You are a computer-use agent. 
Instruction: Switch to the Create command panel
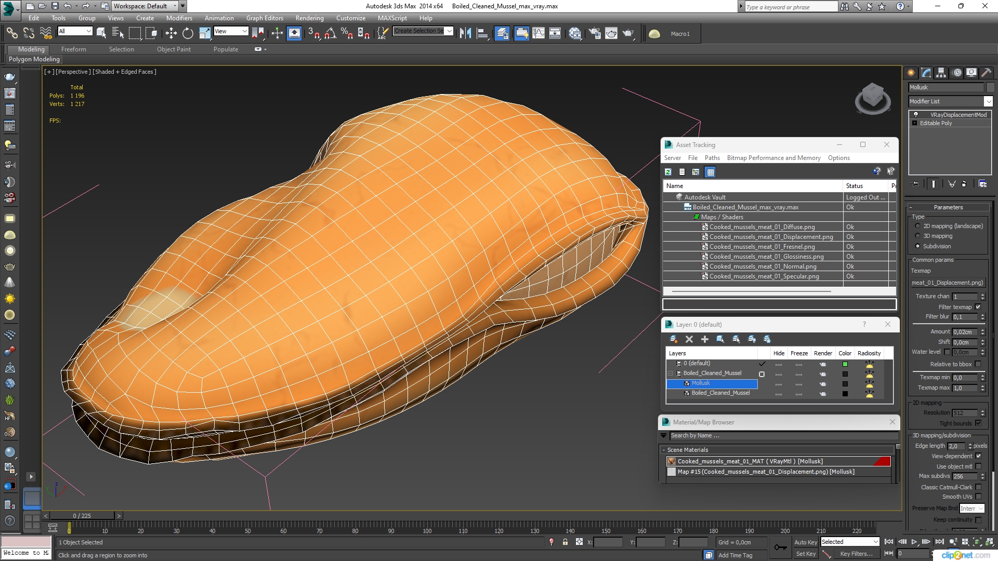[911, 73]
